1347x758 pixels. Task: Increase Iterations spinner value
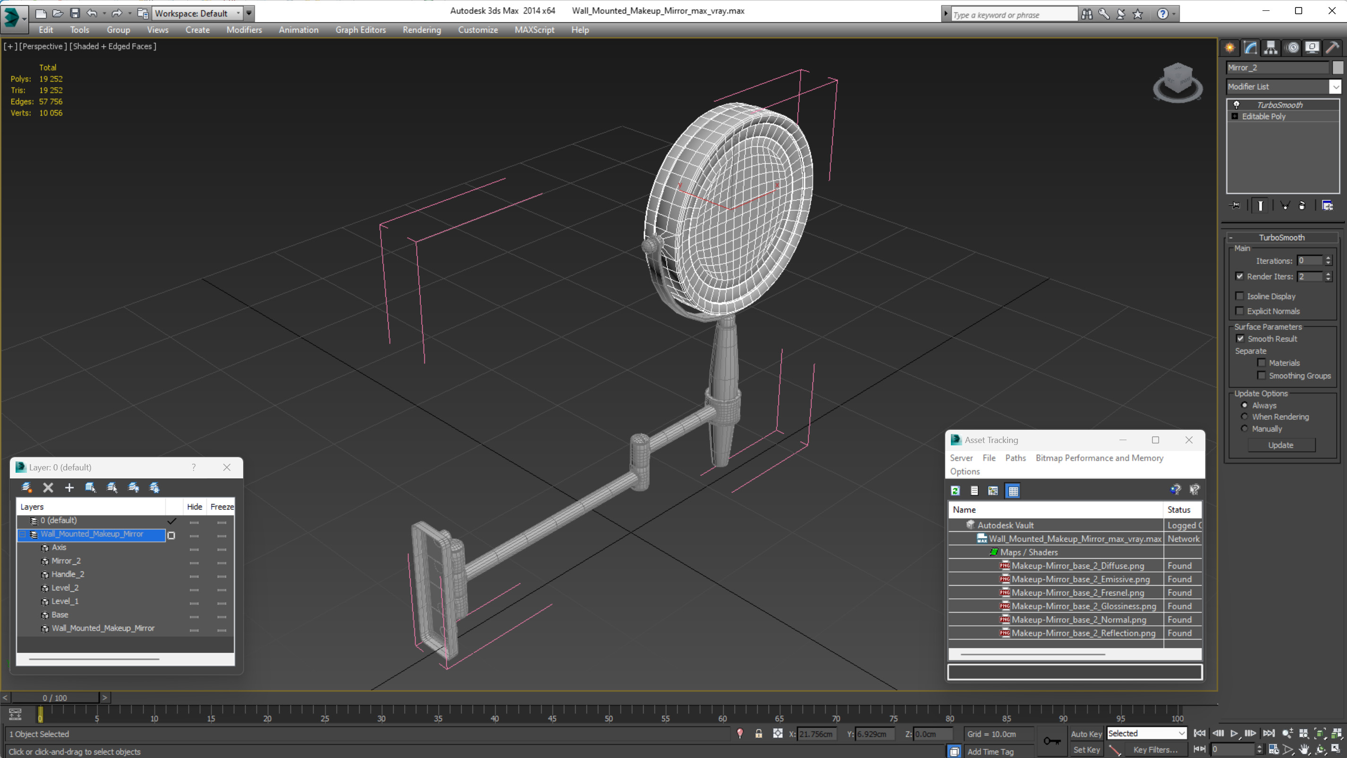coord(1329,258)
